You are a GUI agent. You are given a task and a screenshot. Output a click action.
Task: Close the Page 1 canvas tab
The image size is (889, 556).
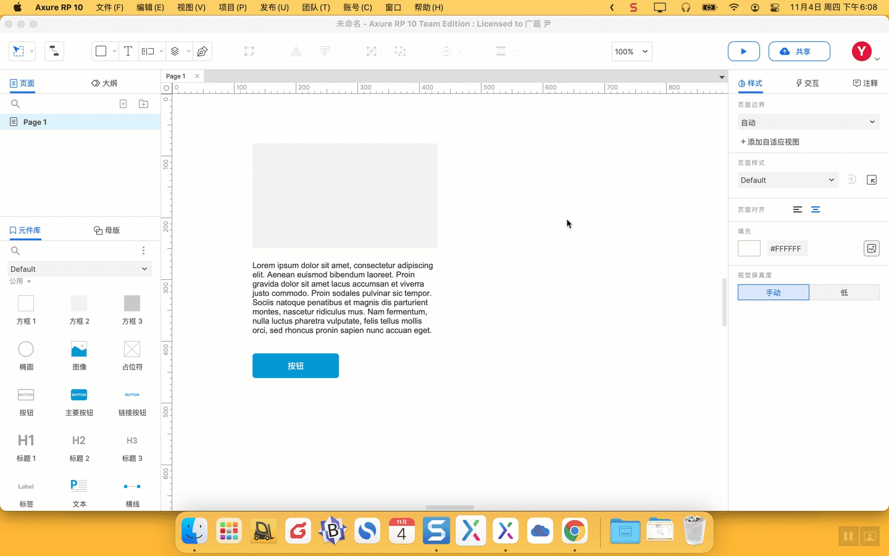(x=197, y=76)
